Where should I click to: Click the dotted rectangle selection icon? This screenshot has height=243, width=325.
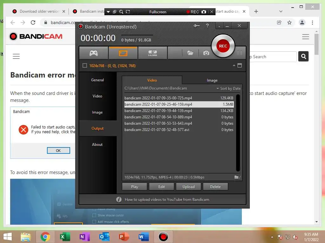84,66
